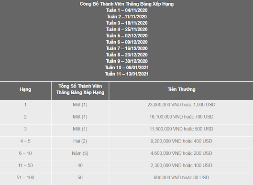Viewport: 253px width, 185px height.
Task: Open Tuần 11 – 13/01/2021 results
Action: (127, 74)
